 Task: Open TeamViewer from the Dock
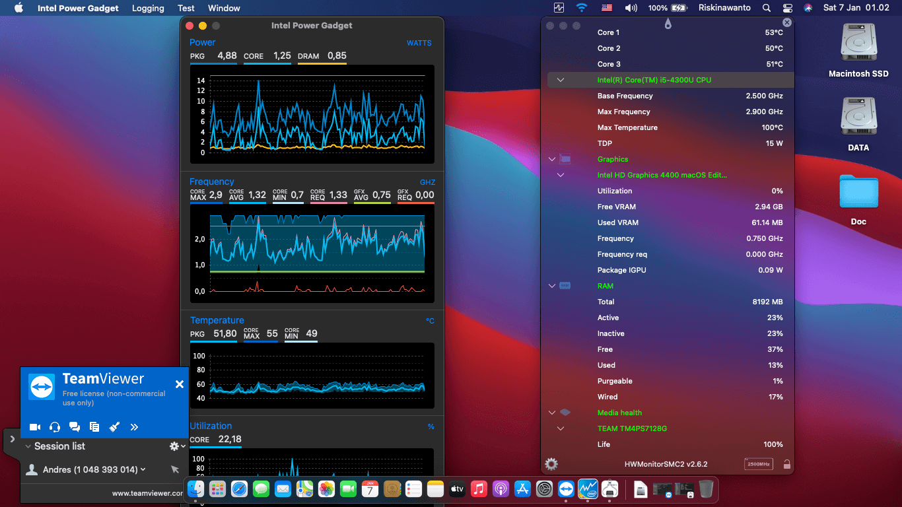565,489
